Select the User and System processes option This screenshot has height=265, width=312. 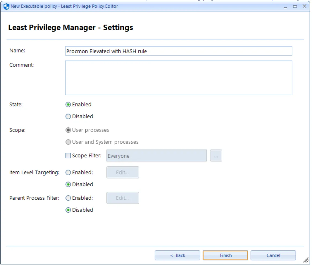tap(68, 142)
